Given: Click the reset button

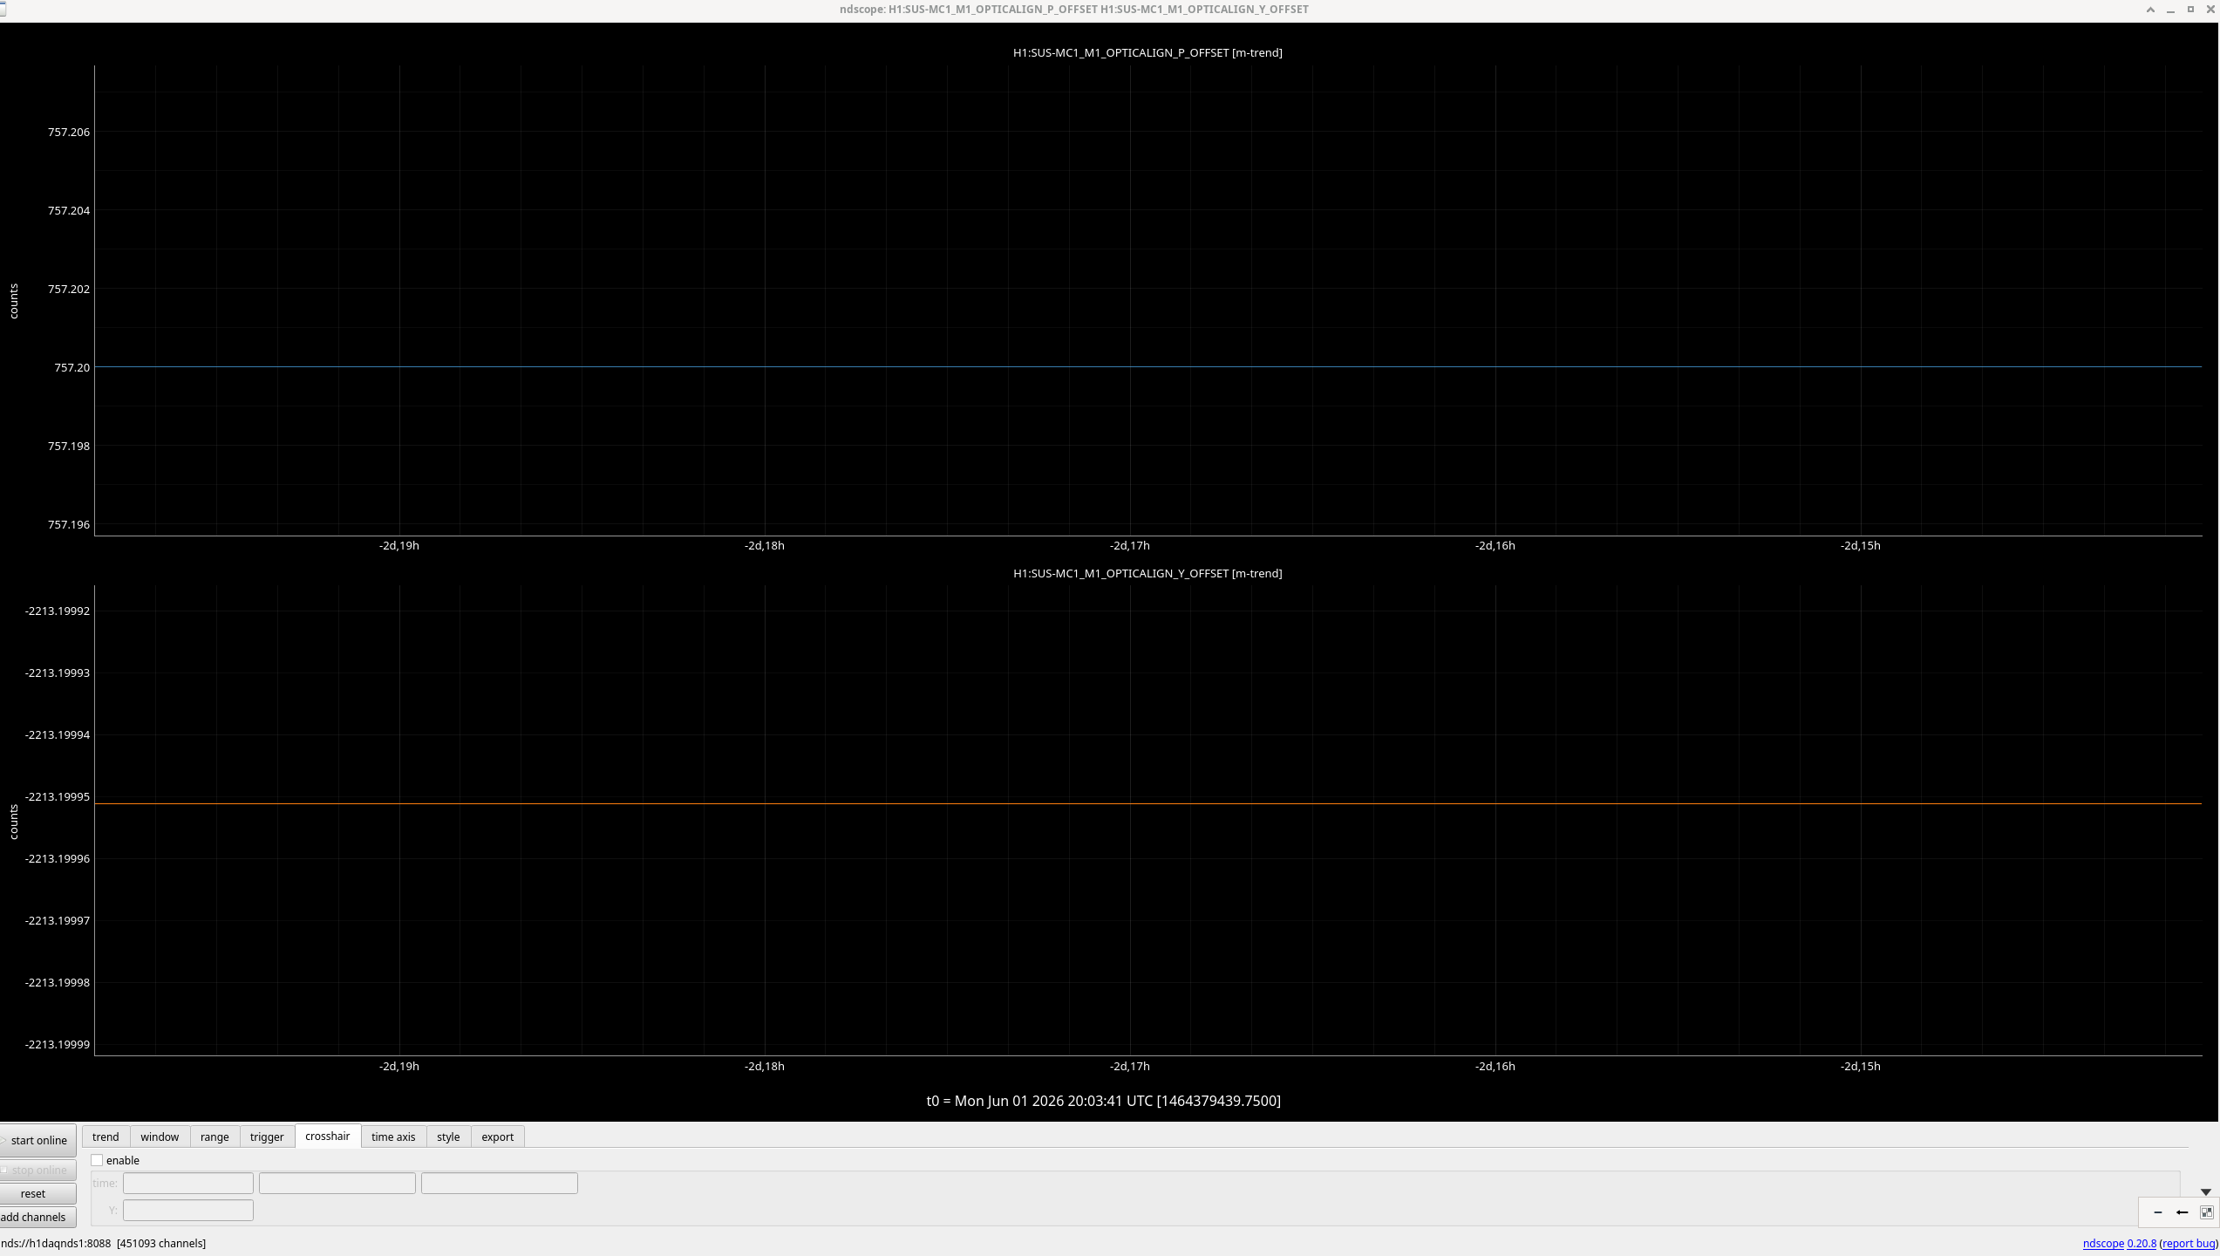Looking at the screenshot, I should click(37, 1193).
